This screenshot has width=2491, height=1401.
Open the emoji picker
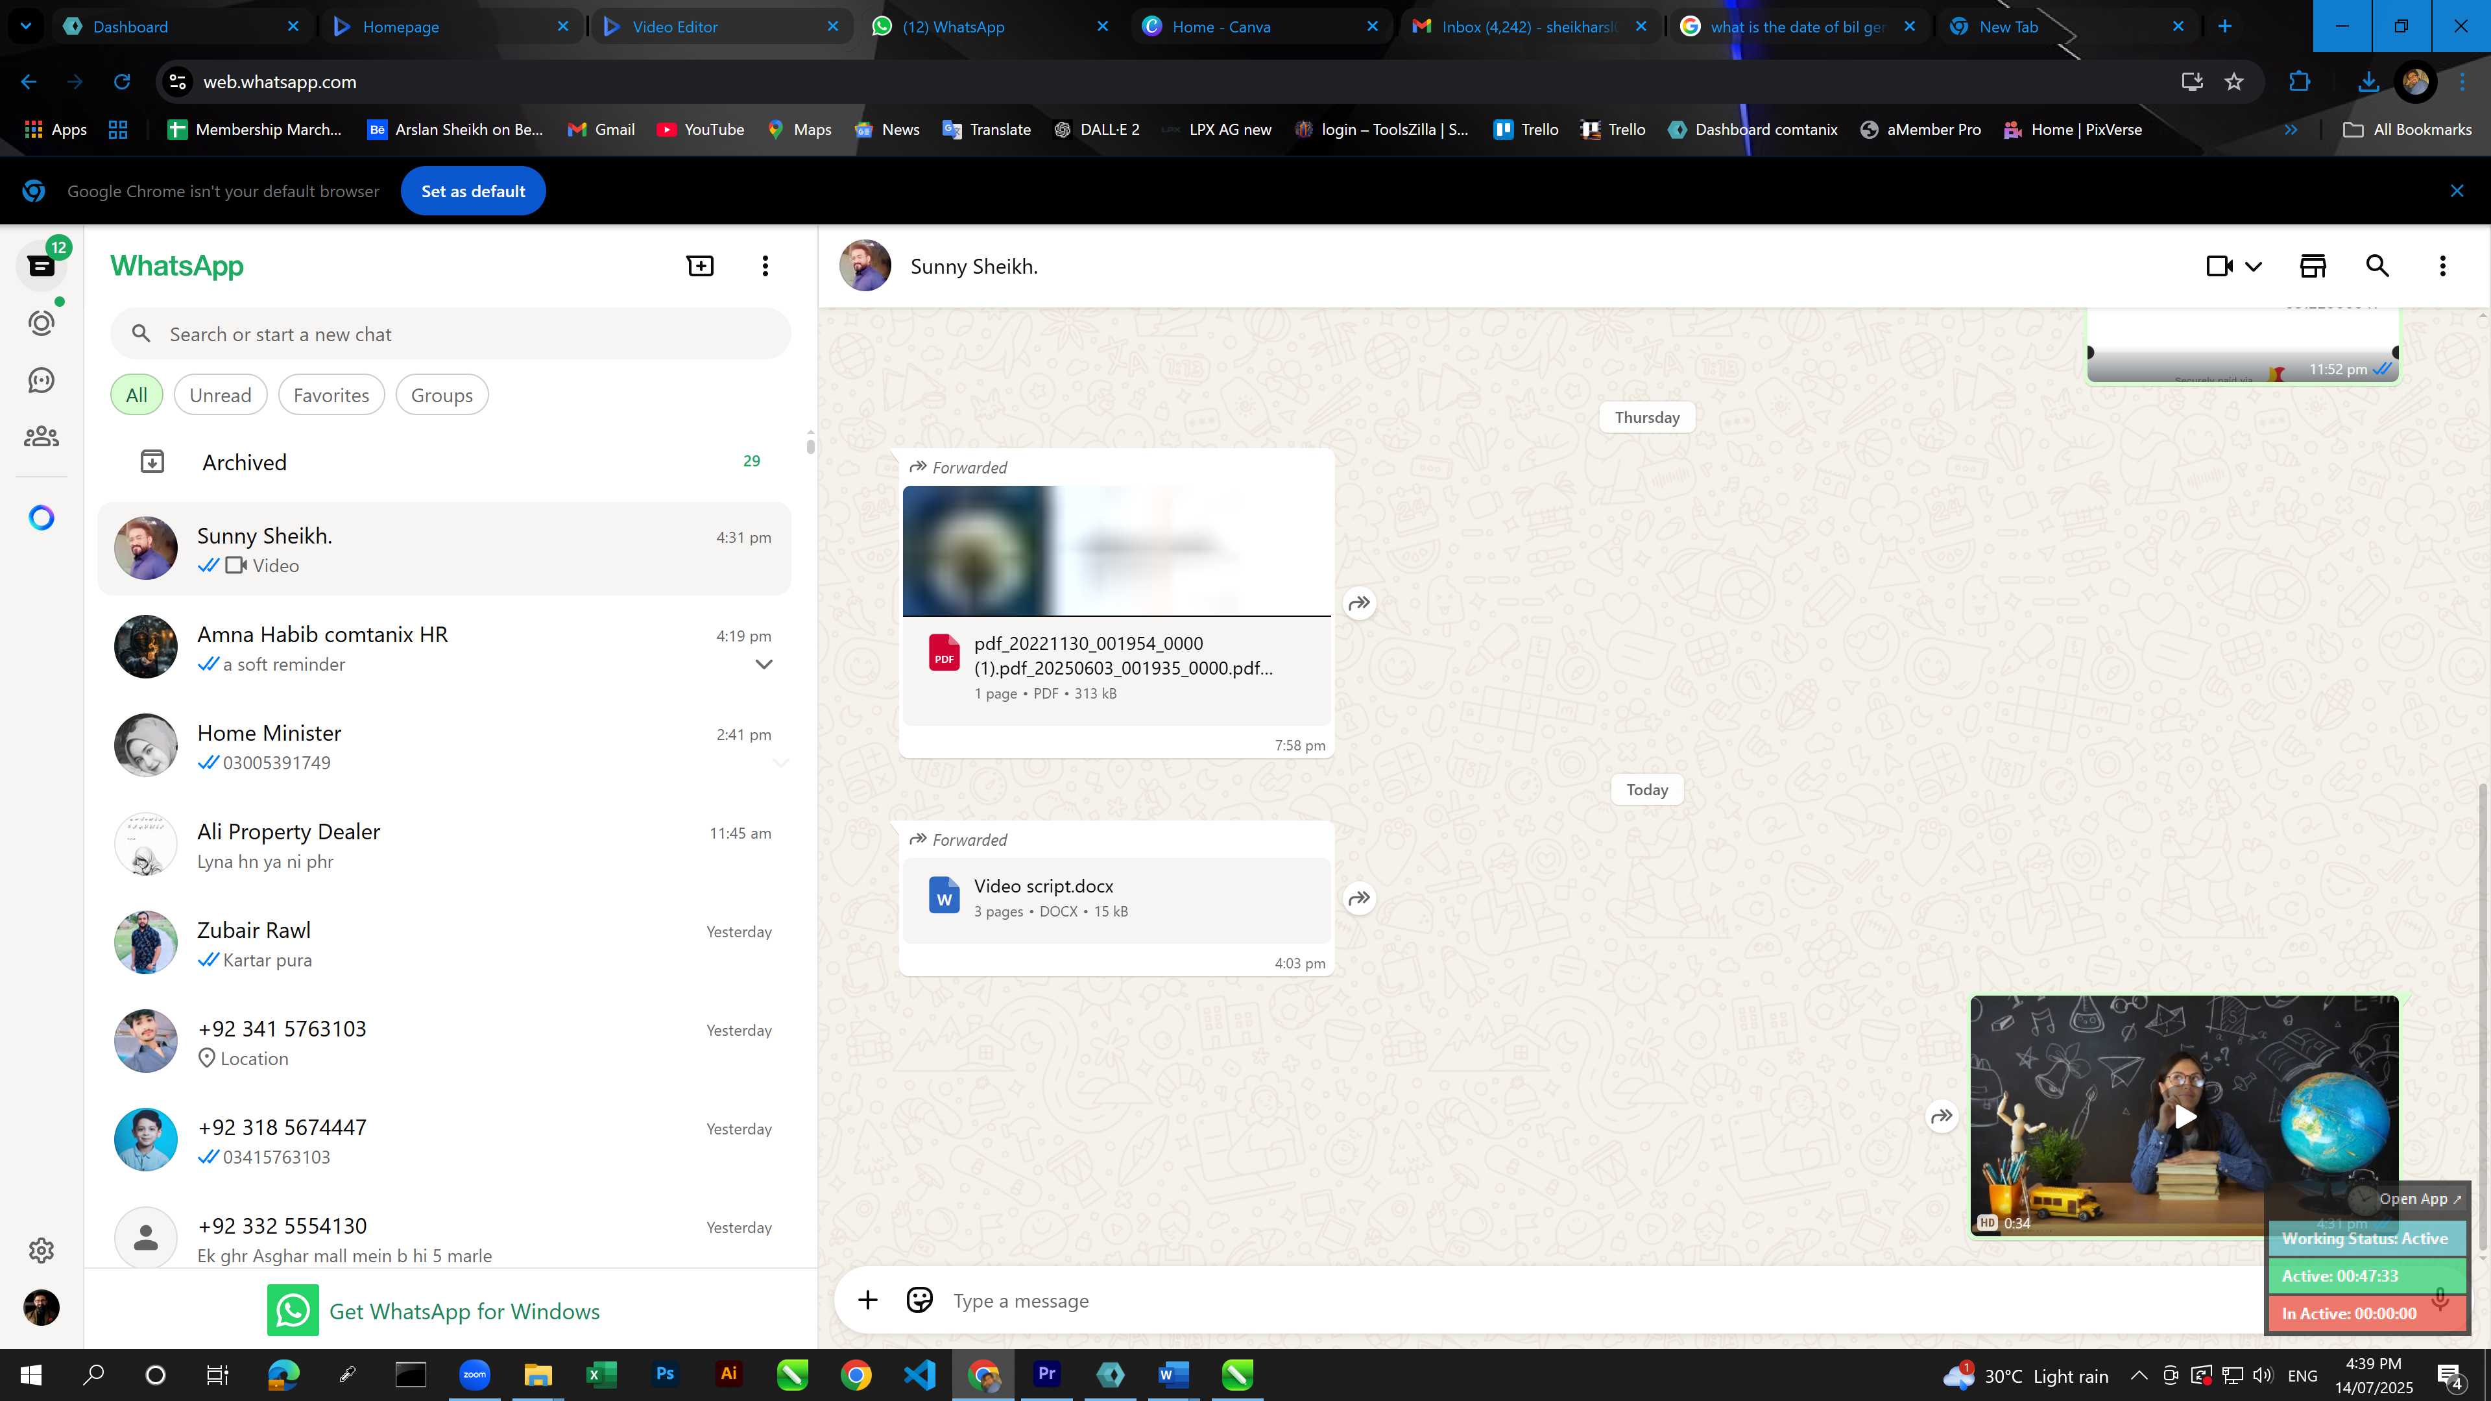tap(919, 1300)
